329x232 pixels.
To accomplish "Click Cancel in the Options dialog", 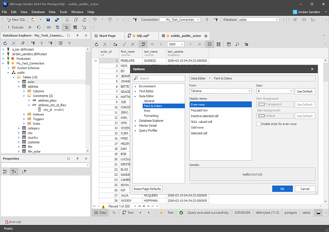I will (305, 189).
